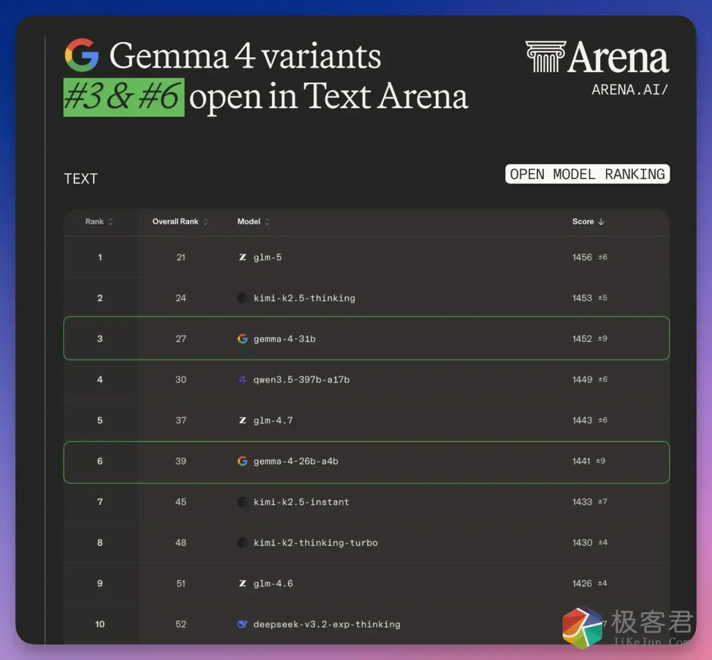Toggle sorting on the Overall Rank column
Viewport: 712px width, 660px height.
(205, 221)
